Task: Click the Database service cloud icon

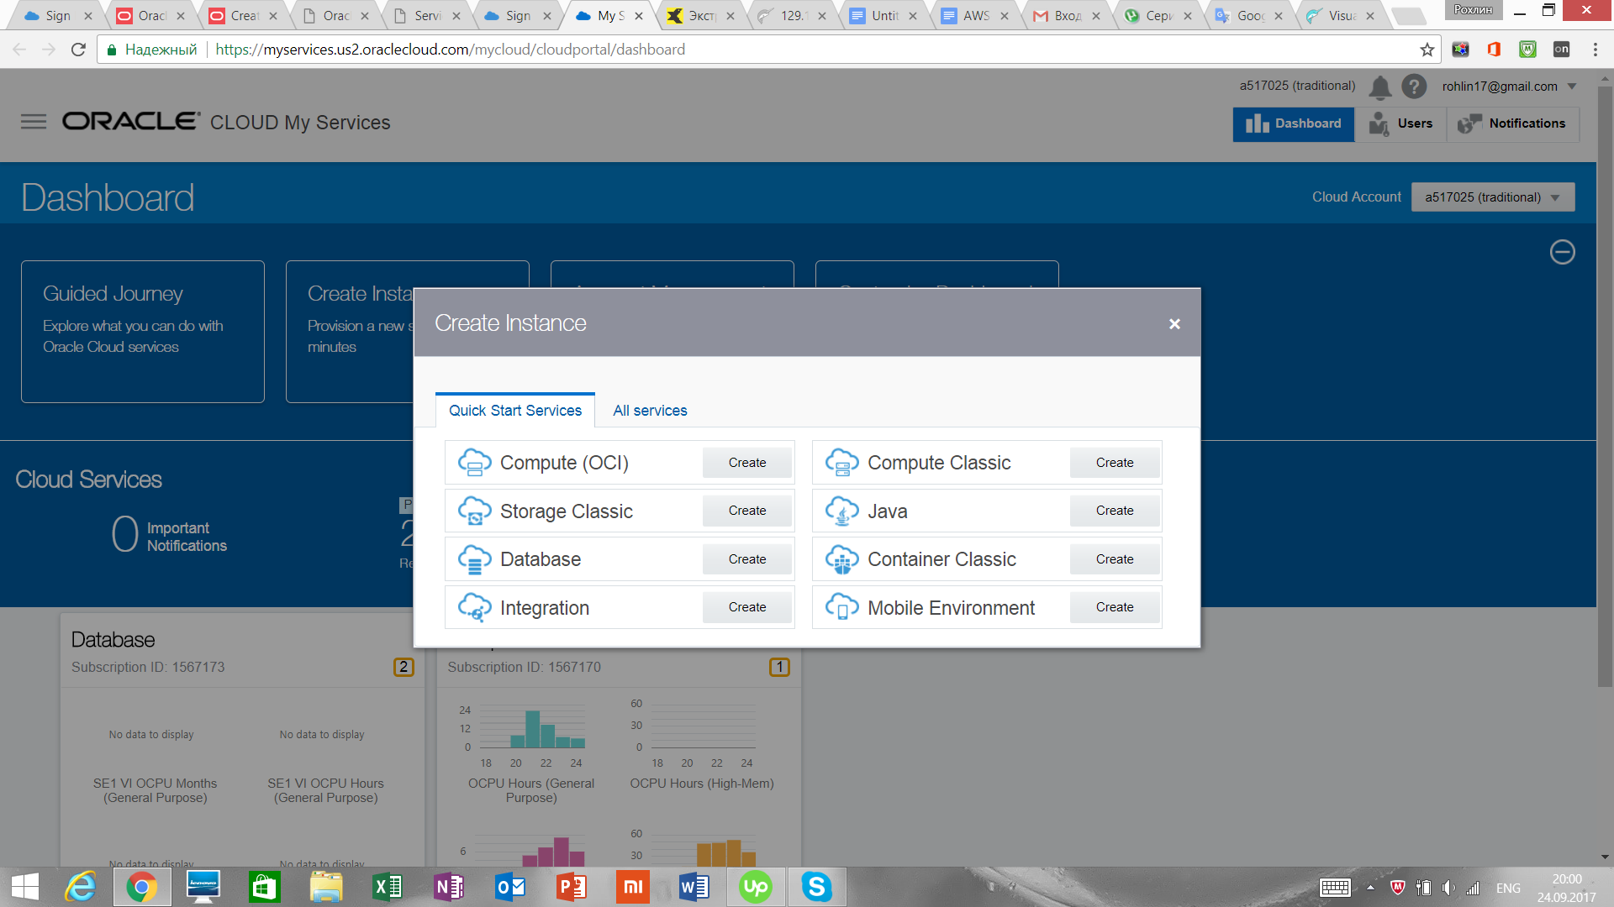Action: click(474, 559)
